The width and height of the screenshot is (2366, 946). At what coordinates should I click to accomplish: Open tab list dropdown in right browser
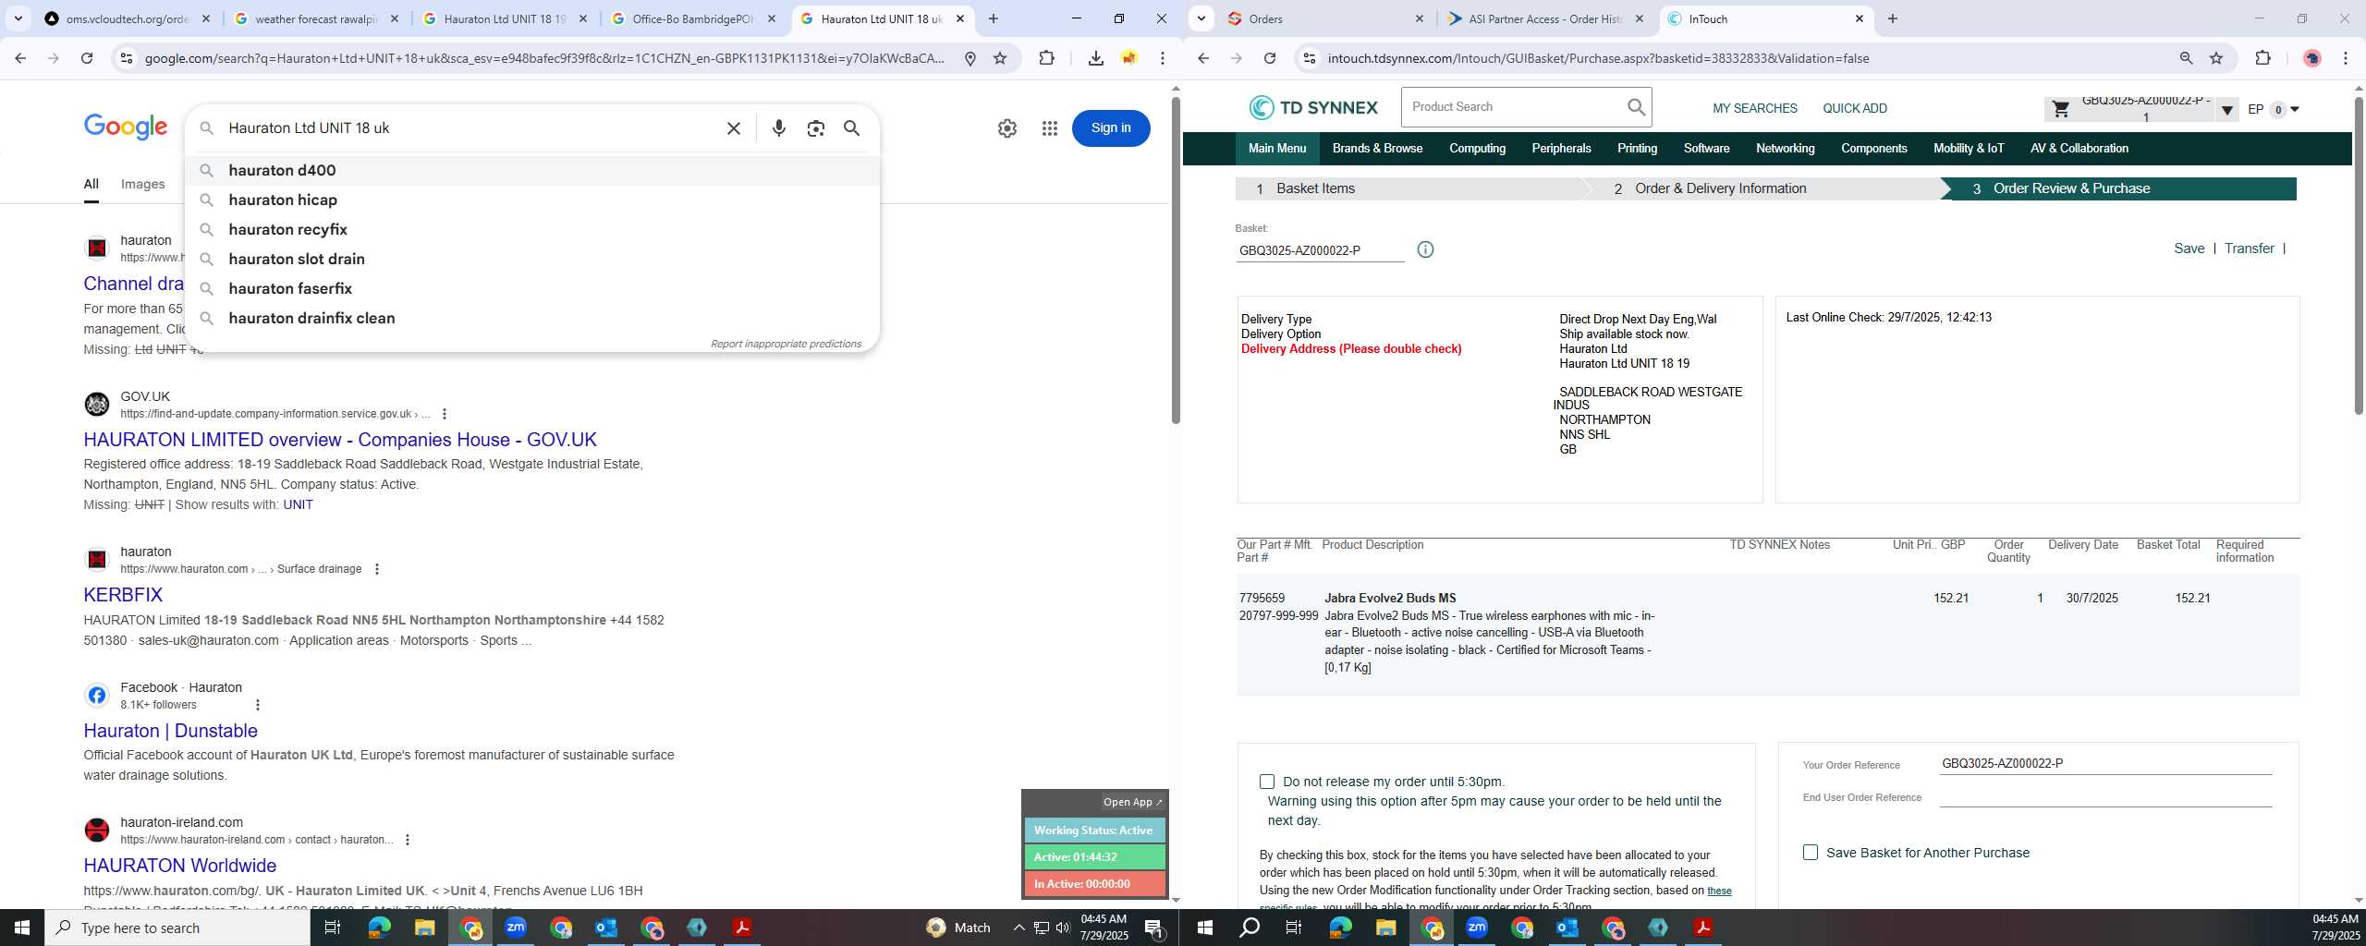(1201, 18)
